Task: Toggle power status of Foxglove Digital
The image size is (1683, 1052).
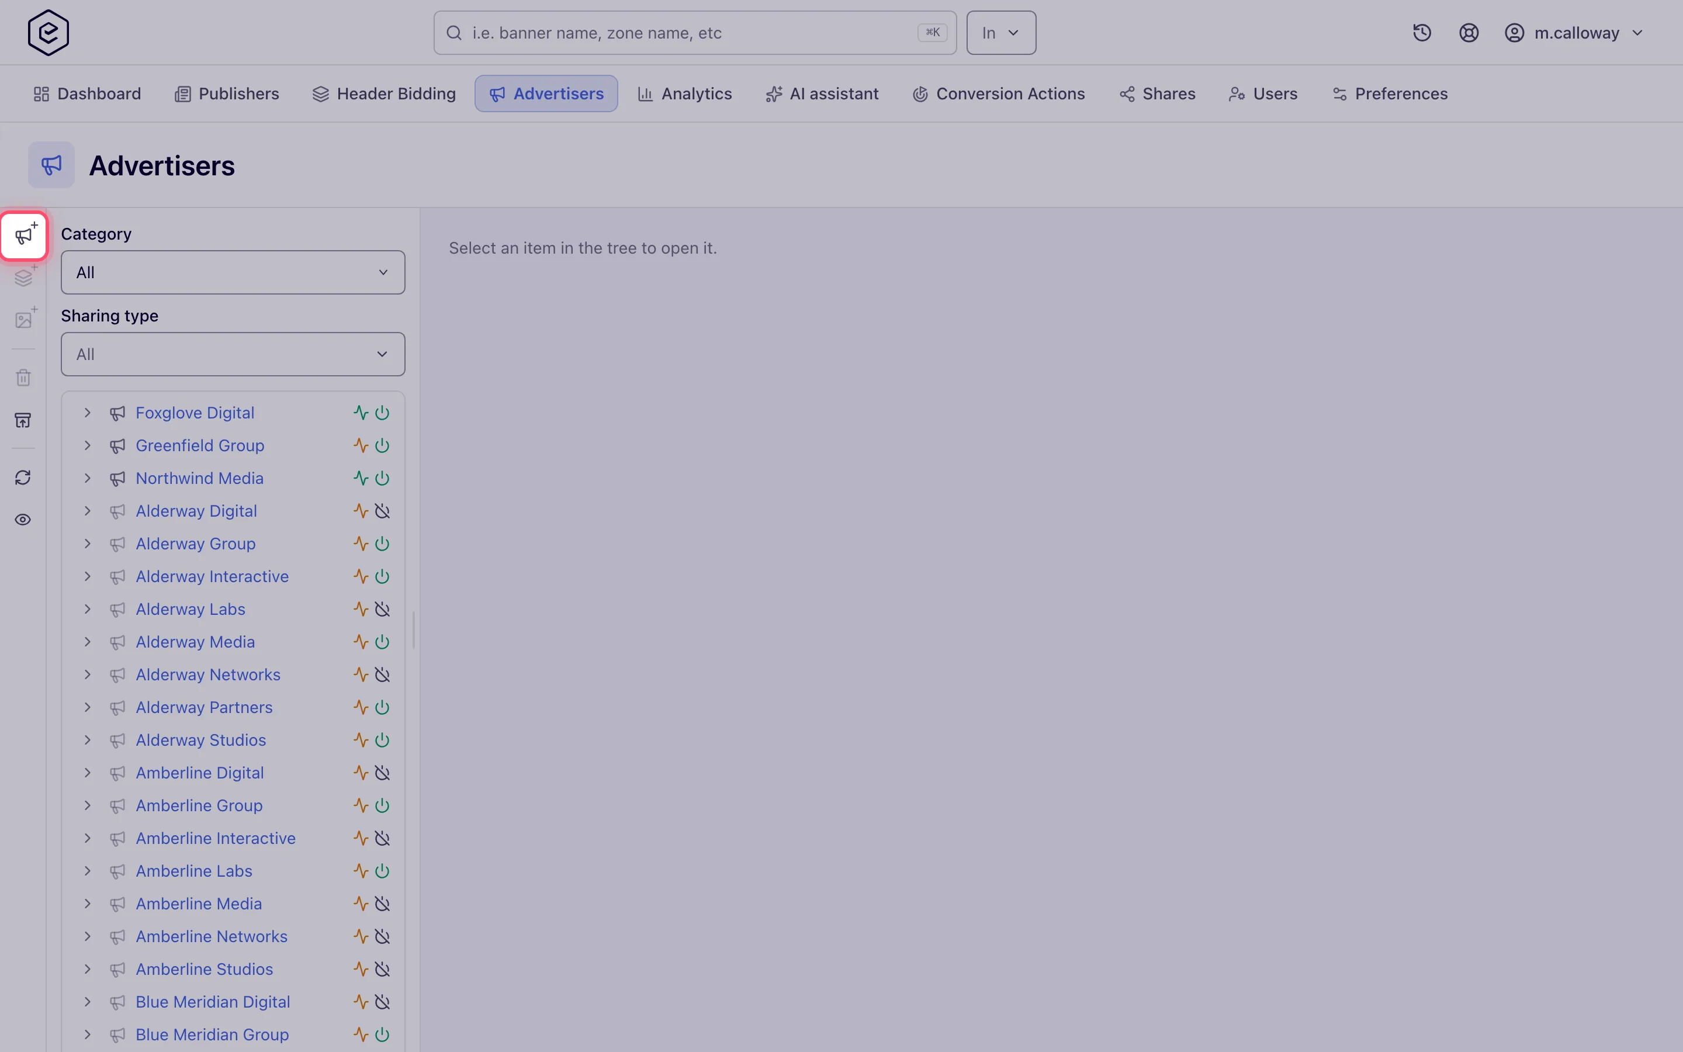Action: pyautogui.click(x=382, y=413)
